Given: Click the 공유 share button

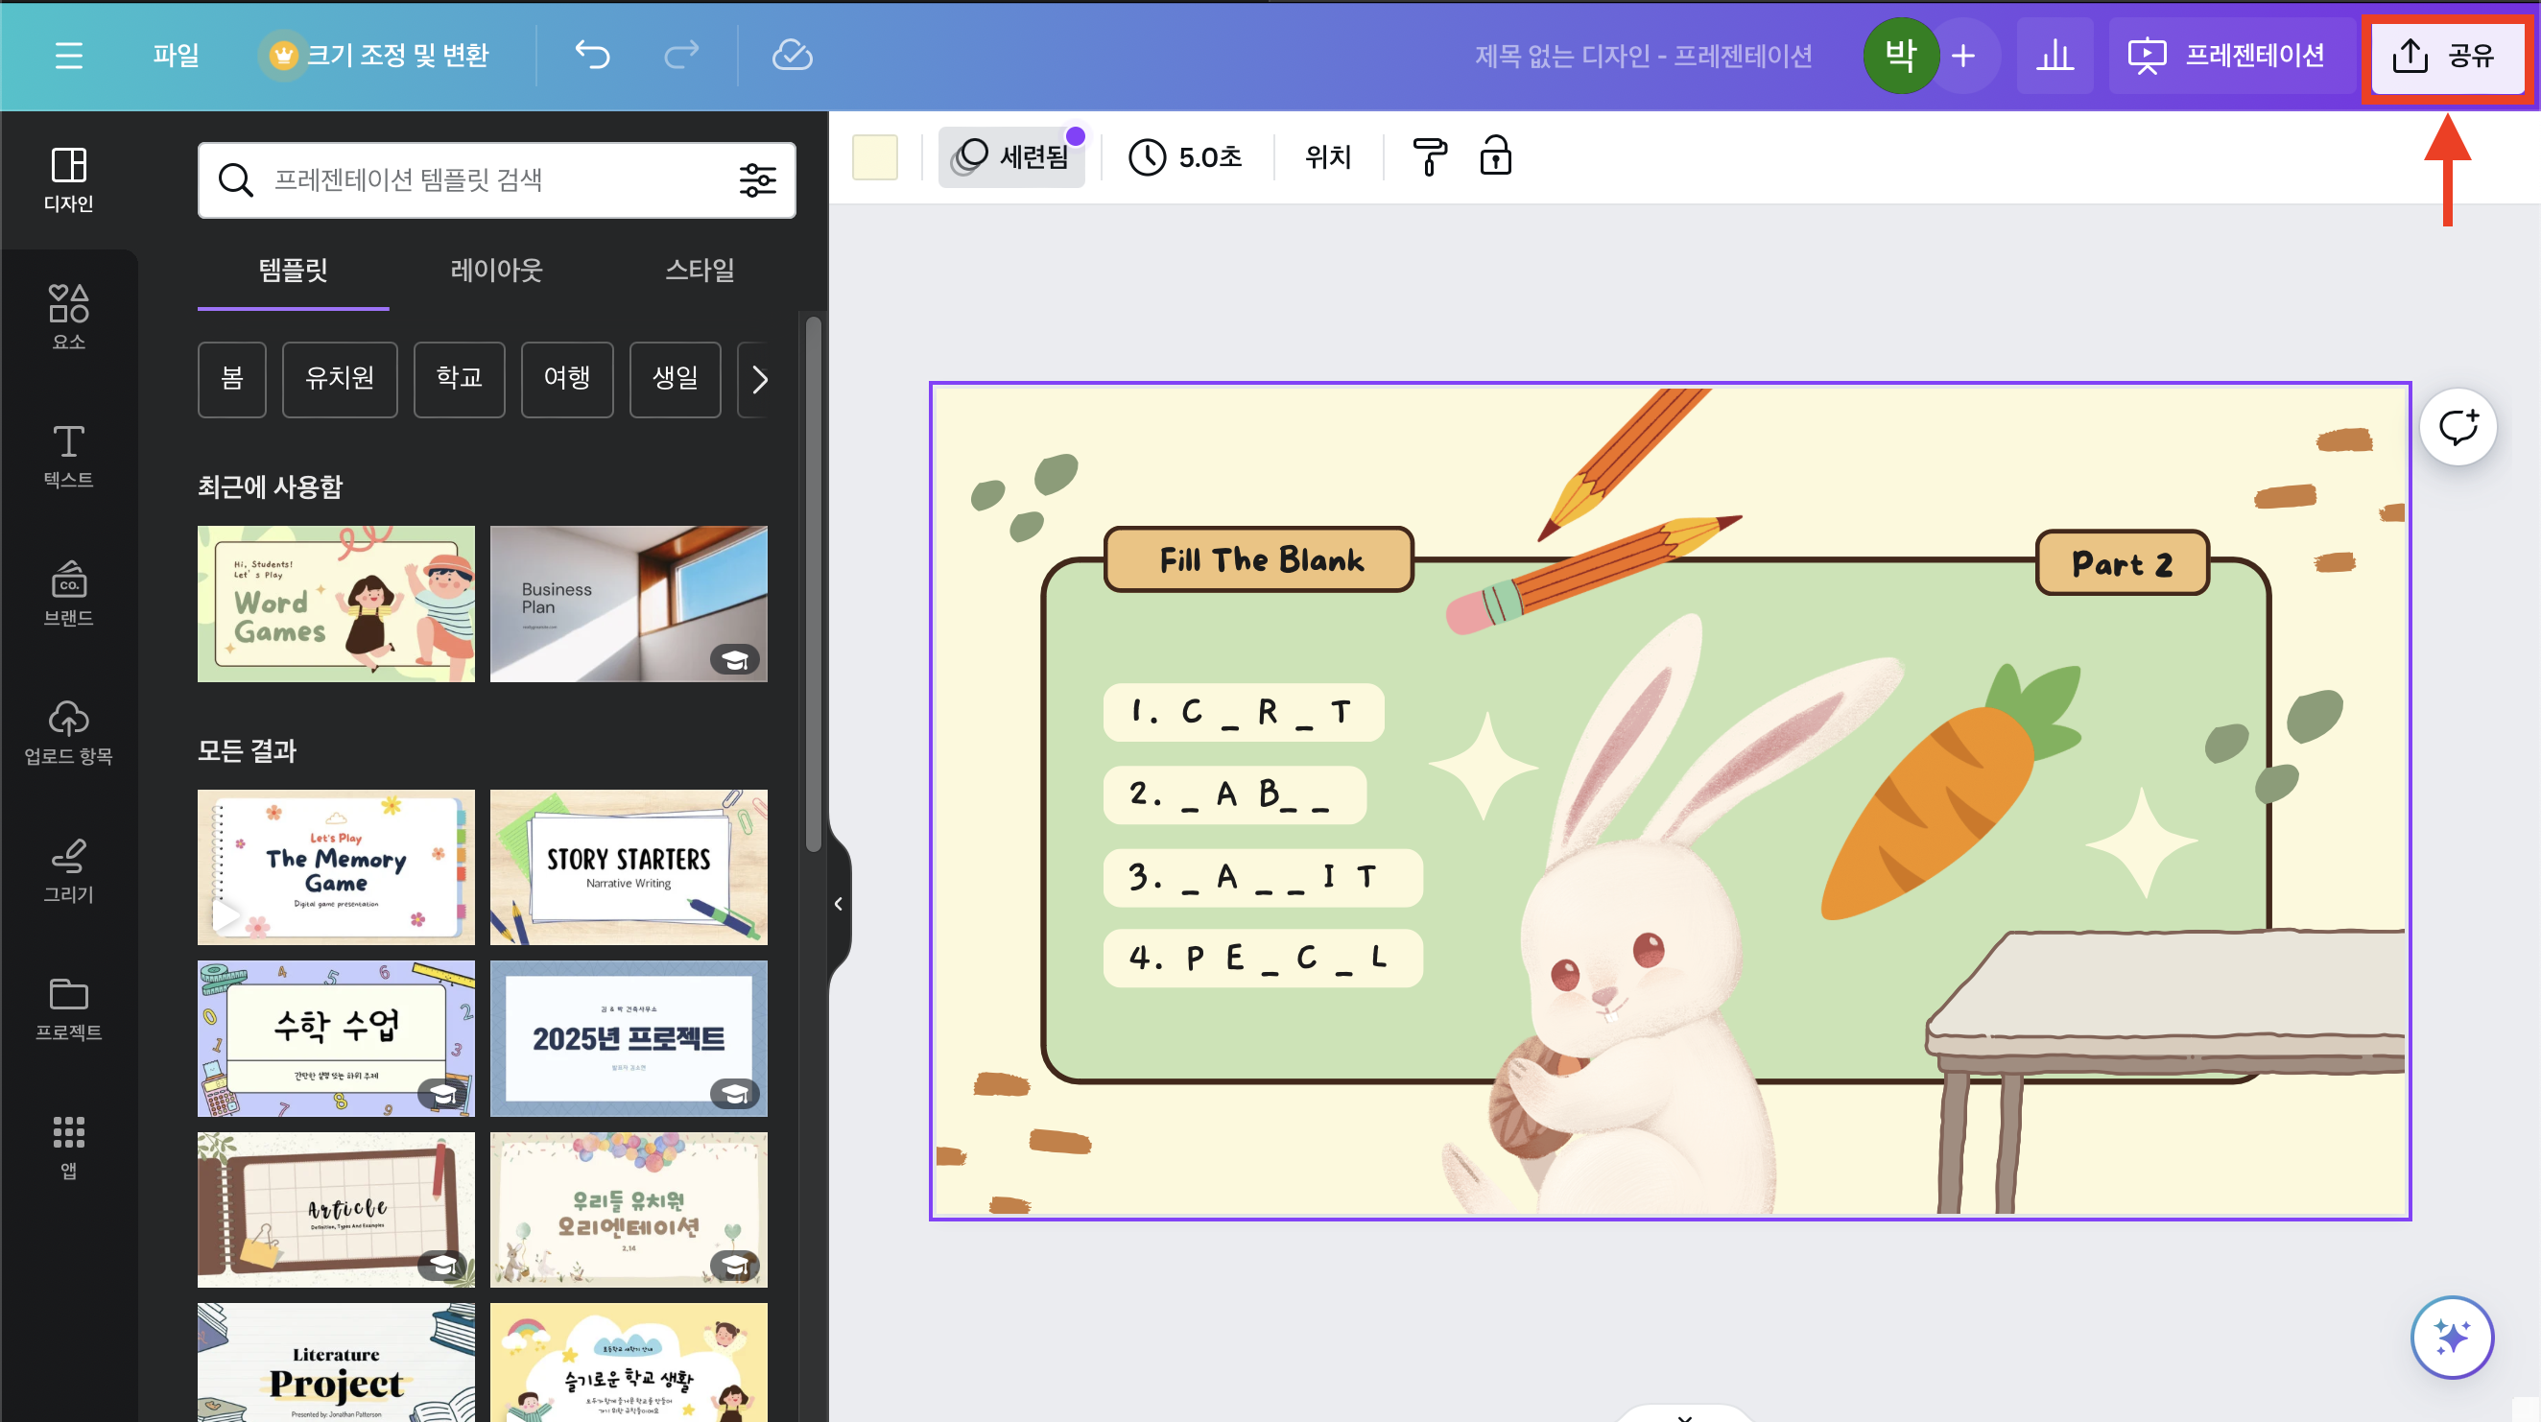Looking at the screenshot, I should pyautogui.click(x=2446, y=56).
